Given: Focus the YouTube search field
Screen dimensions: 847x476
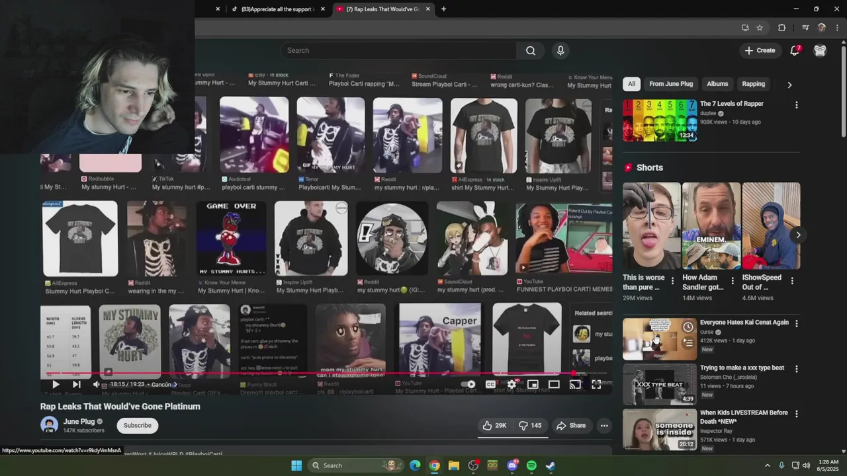Looking at the screenshot, I should [399, 50].
